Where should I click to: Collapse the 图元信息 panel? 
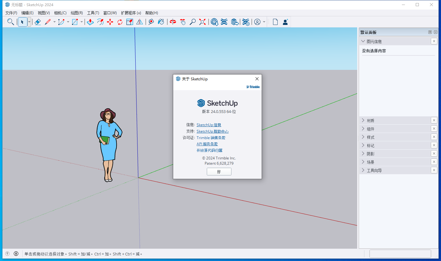363,41
